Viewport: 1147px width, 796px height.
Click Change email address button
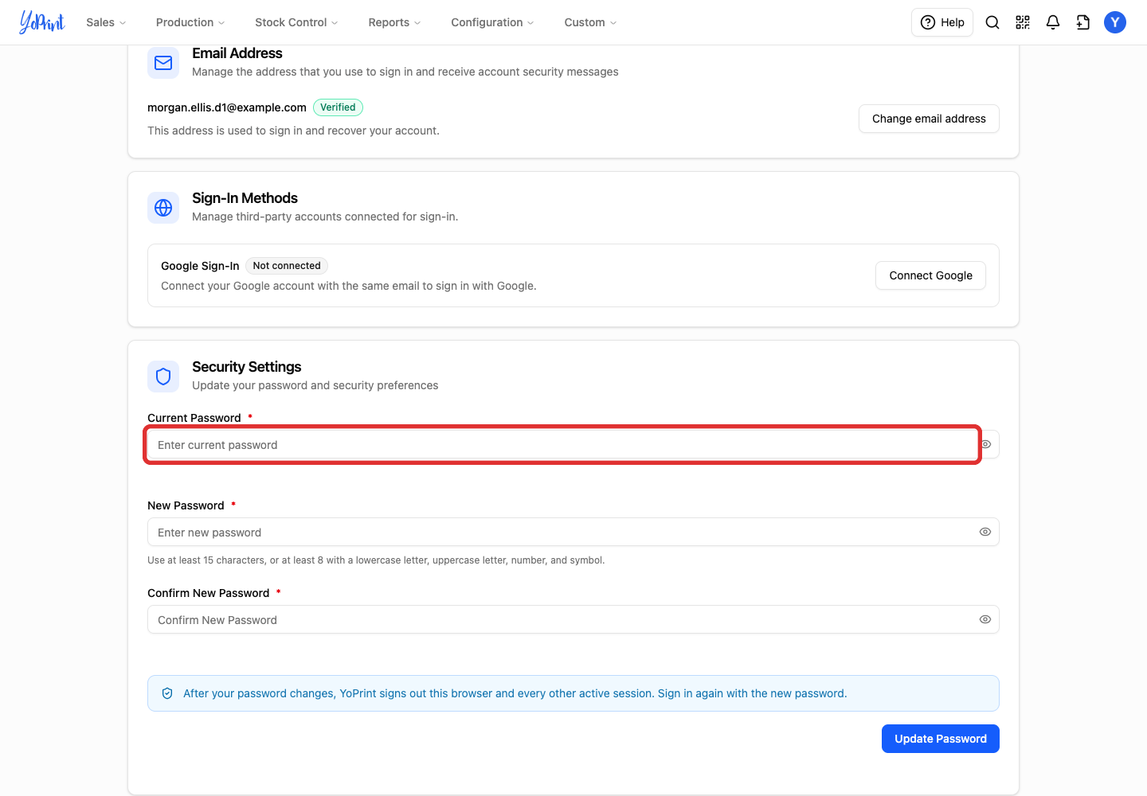929,119
